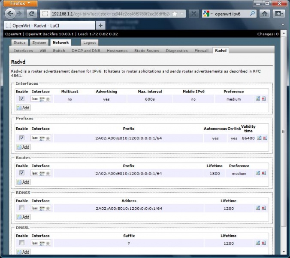The width and height of the screenshot is (290, 258).
Task: Enable the RDNSS lan entry
Action: [22, 208]
